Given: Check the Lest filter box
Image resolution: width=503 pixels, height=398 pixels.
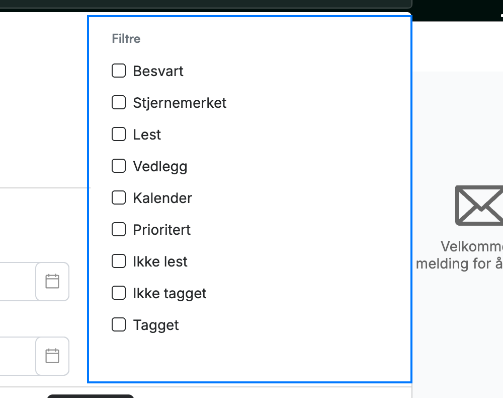Looking at the screenshot, I should pyautogui.click(x=119, y=135).
